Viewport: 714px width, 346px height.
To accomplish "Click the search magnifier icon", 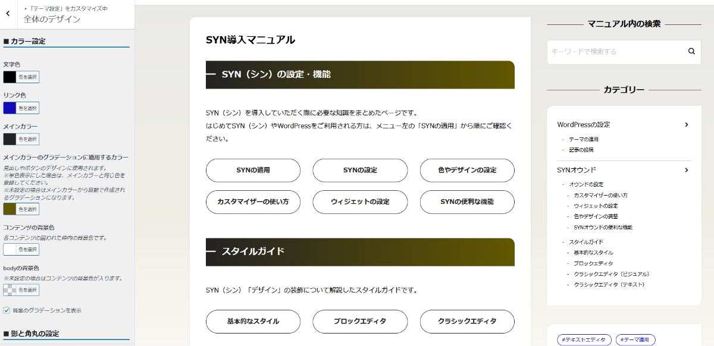I will (x=691, y=52).
